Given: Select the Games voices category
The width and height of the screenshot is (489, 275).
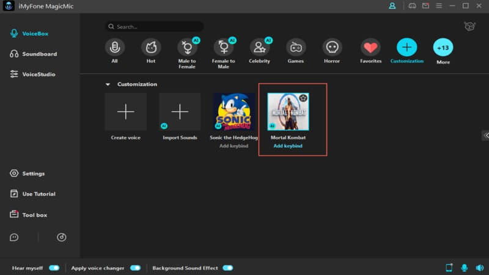Looking at the screenshot, I should coord(296,51).
